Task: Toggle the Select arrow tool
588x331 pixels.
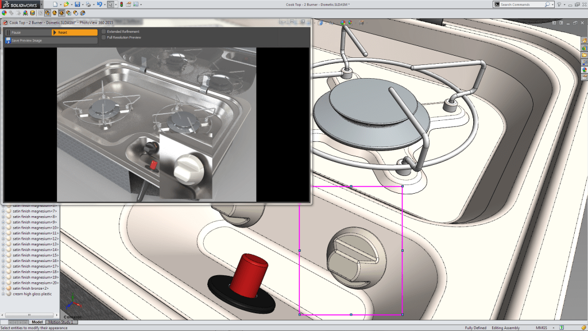Action: (111, 3)
